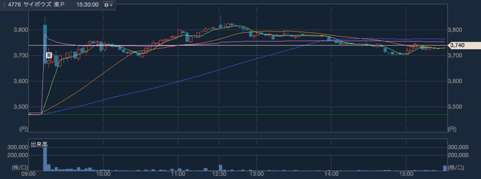481x179 pixels.
Task: Click the 09:00 time axis label
Action: [28, 174]
